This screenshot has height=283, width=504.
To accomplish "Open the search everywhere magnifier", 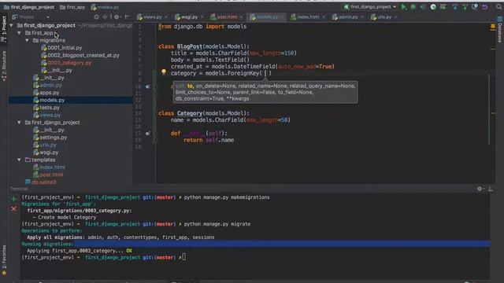I will point(498,7).
